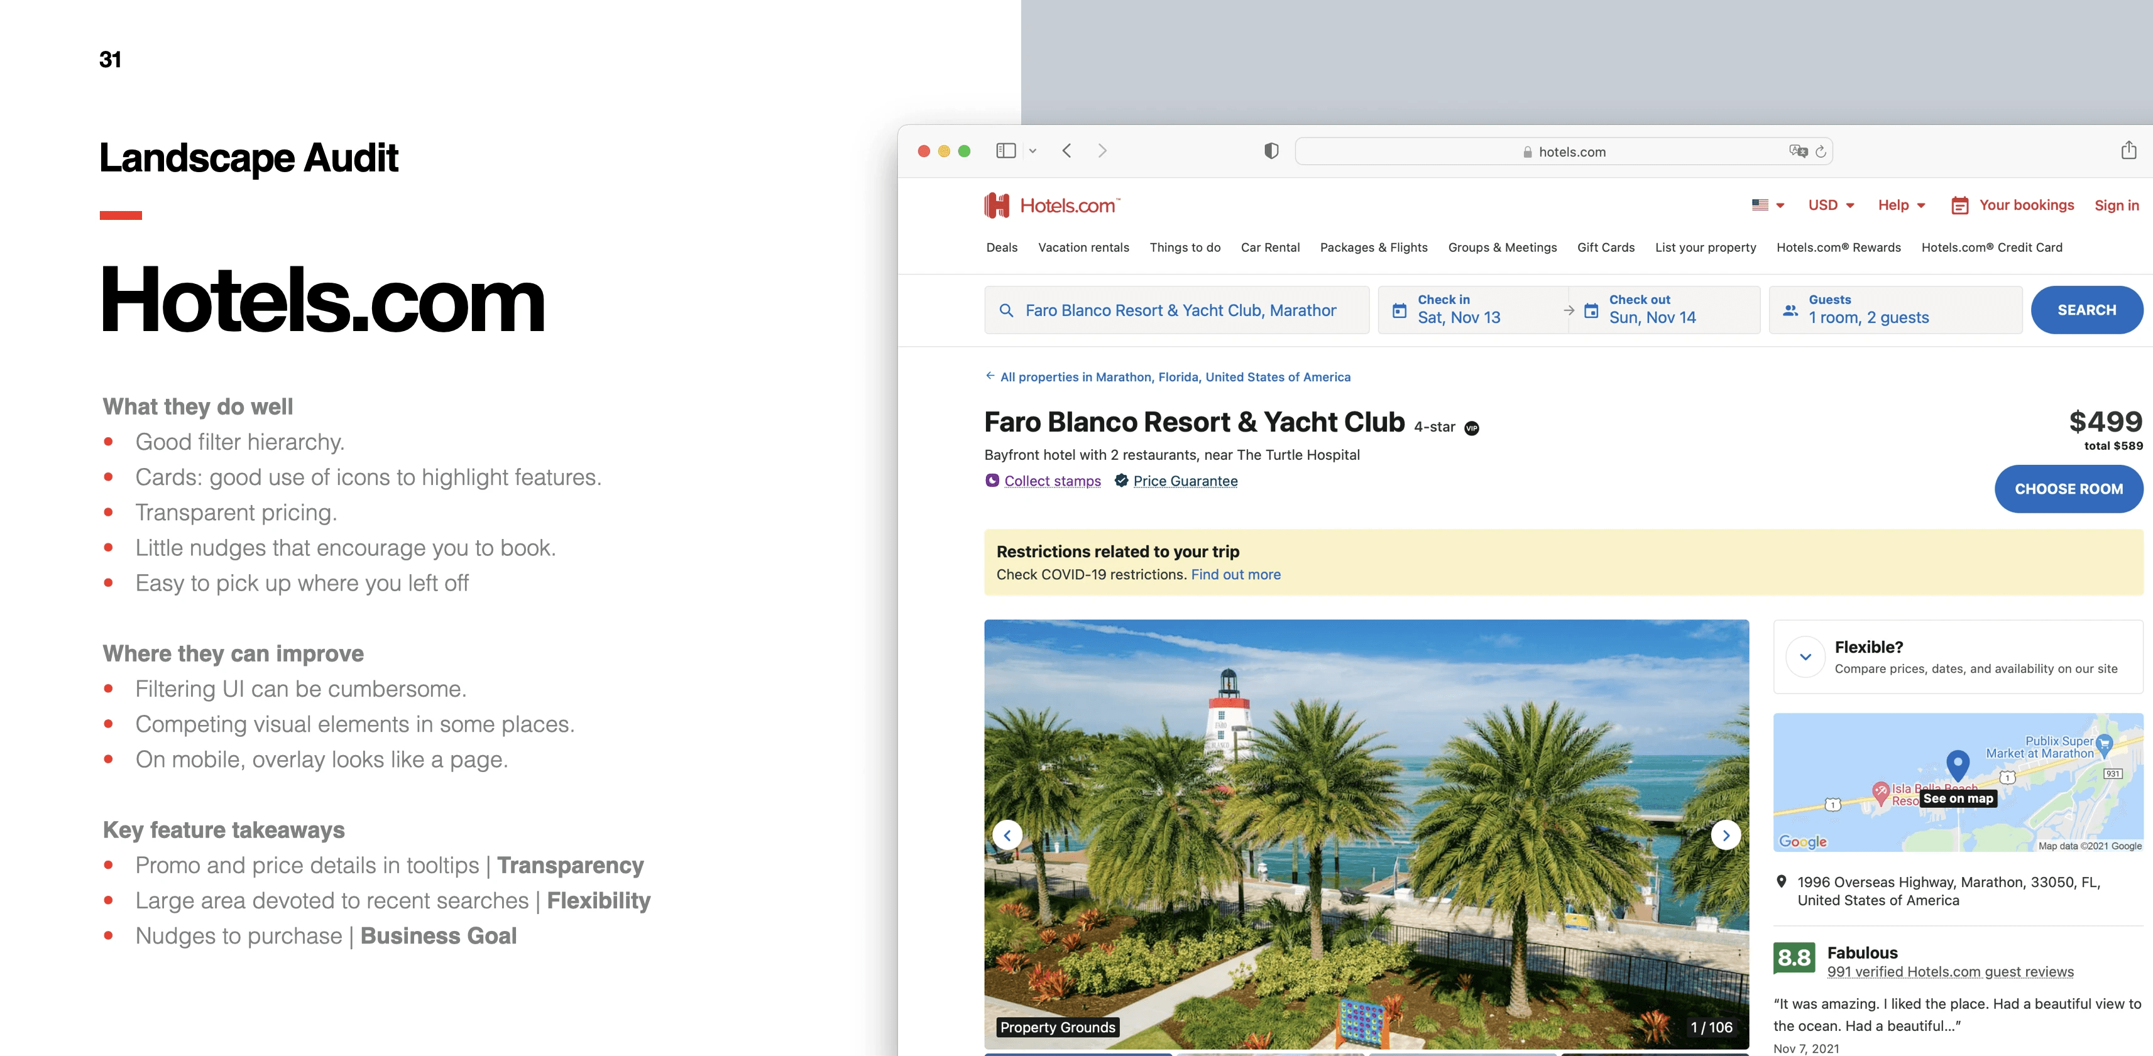Open Car Rental in navigation
This screenshot has height=1056, width=2153.
pyautogui.click(x=1269, y=248)
